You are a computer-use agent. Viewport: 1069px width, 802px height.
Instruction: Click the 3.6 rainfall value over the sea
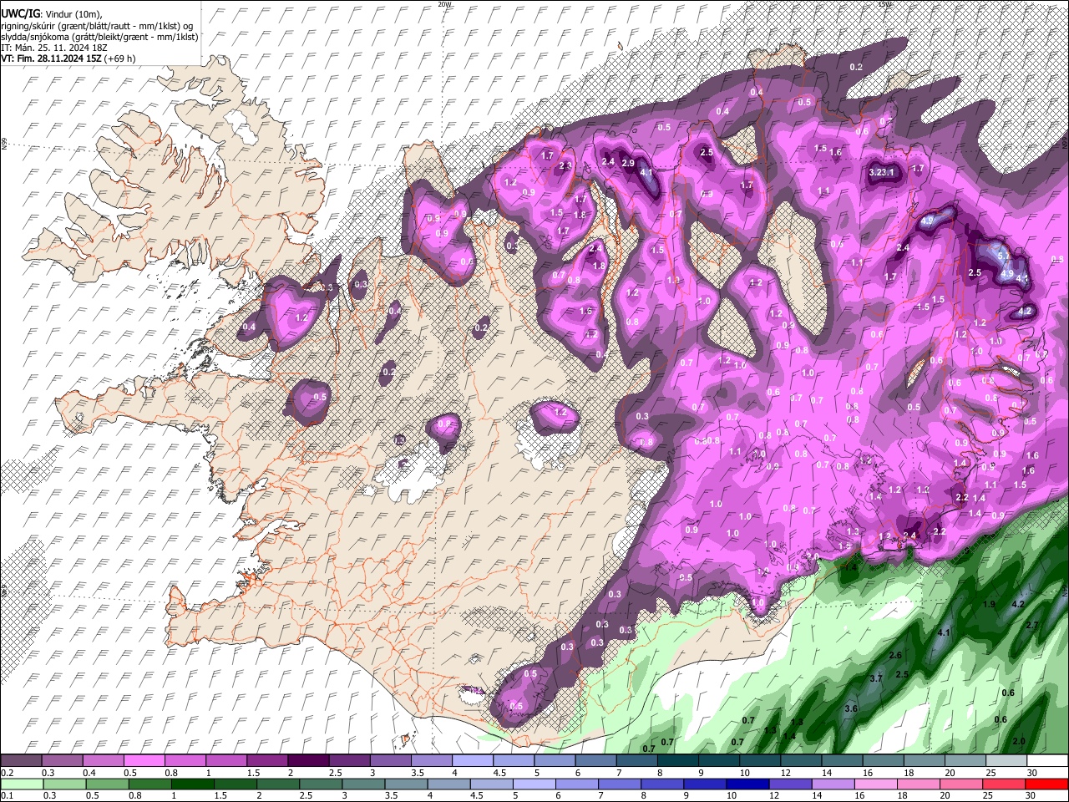point(851,708)
